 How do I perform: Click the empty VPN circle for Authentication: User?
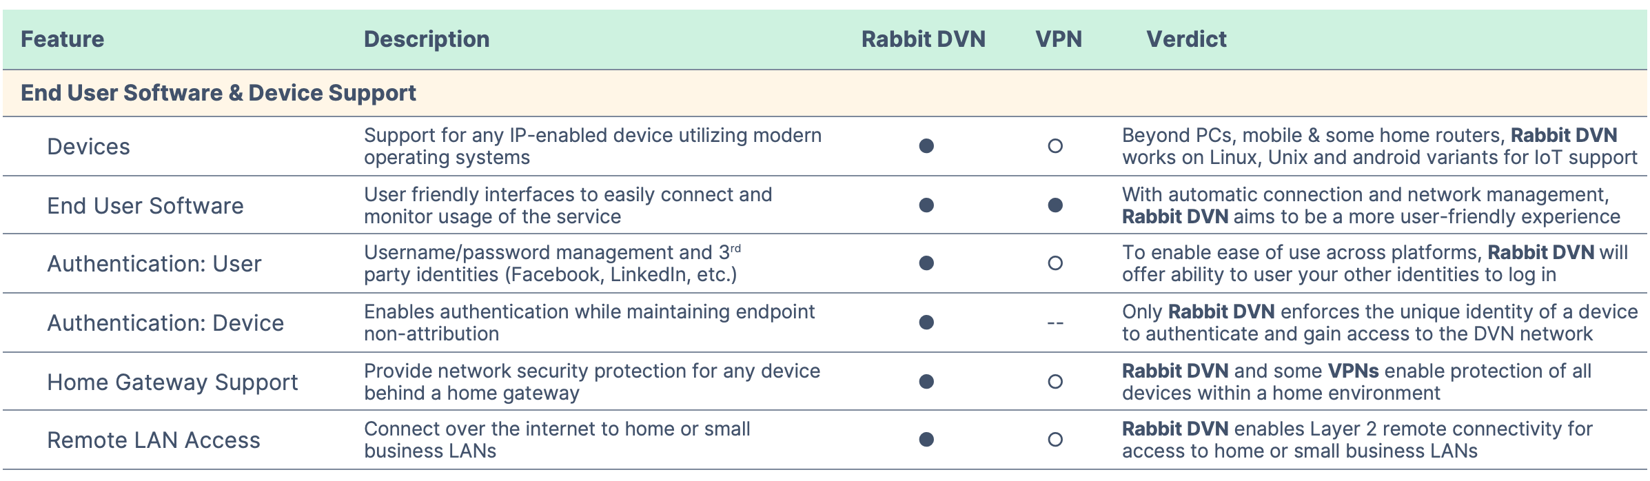click(1055, 263)
